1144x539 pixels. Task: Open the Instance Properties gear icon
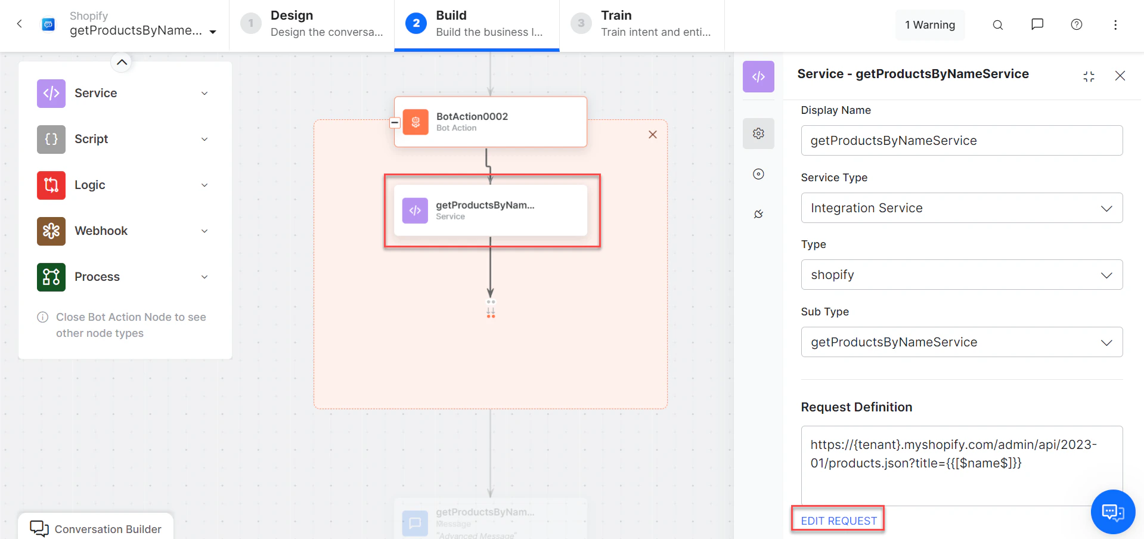point(758,134)
